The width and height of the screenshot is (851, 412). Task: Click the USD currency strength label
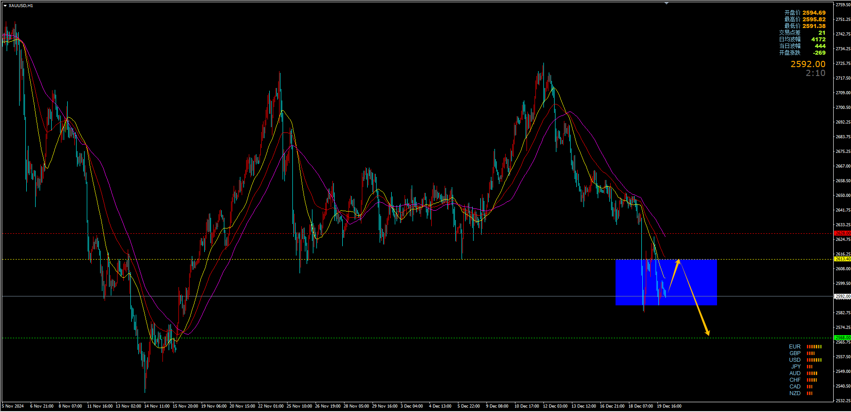pos(794,360)
